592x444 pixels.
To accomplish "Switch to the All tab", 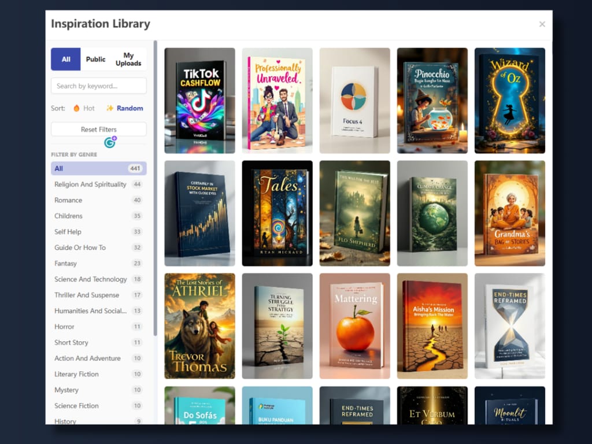I will click(66, 60).
